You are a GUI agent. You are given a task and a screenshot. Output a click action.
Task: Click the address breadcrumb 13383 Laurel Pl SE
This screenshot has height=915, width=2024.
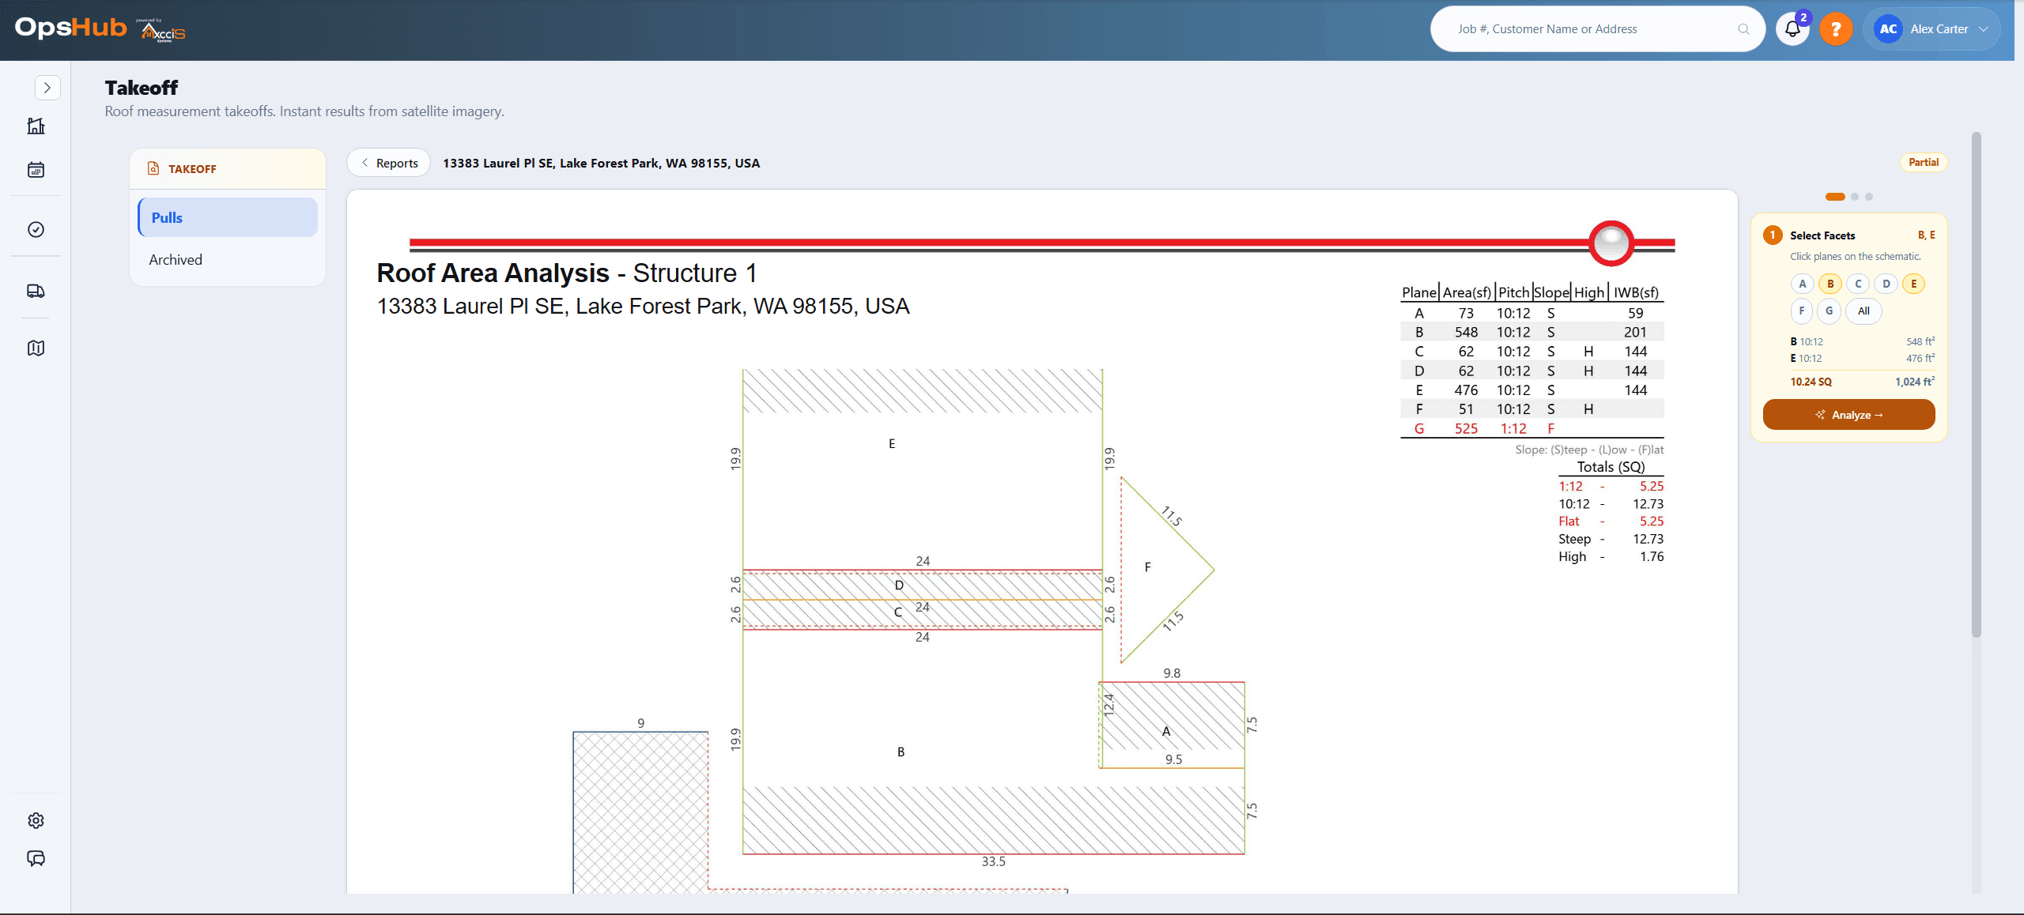601,163
